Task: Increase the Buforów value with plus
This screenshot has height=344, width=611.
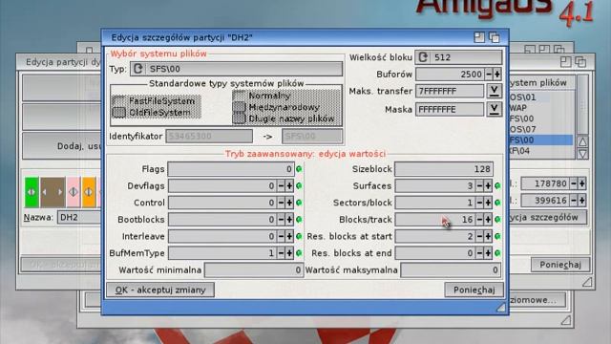Action: [x=497, y=75]
